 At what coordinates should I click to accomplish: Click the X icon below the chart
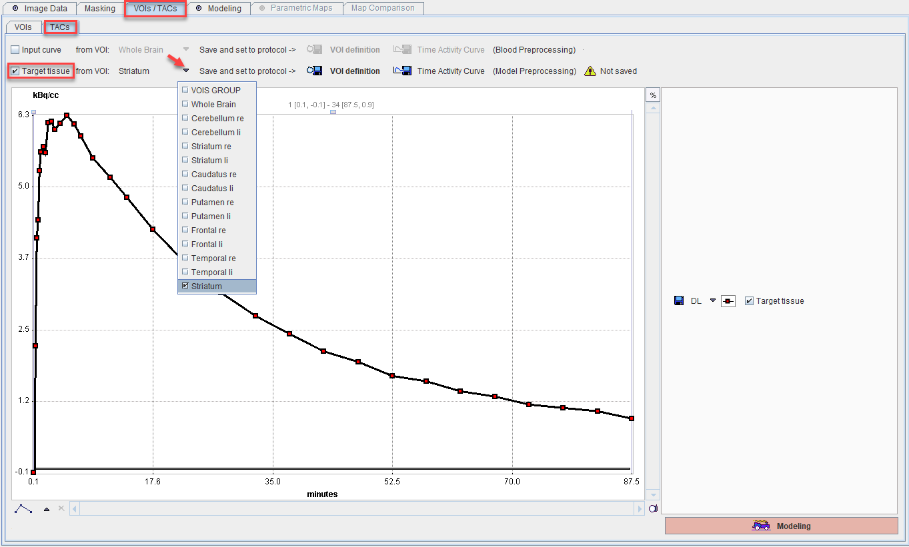pos(61,508)
